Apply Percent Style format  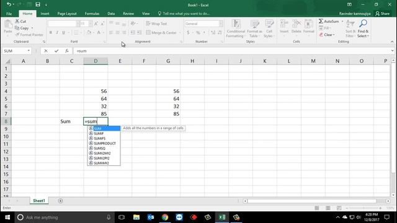tap(198, 33)
